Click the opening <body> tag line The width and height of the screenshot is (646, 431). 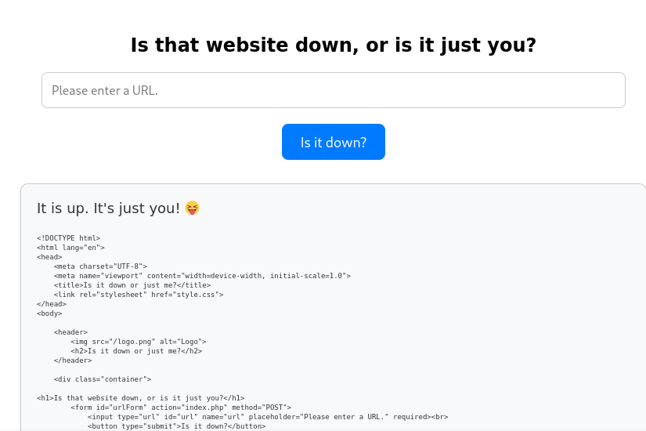coord(49,313)
